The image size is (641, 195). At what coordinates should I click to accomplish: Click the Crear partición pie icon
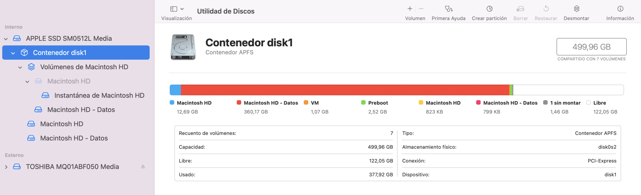coord(489,9)
